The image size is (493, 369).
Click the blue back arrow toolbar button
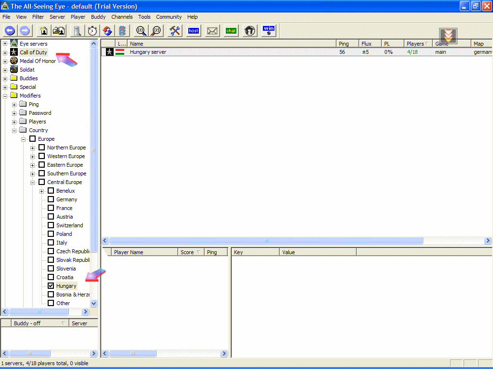(10, 31)
